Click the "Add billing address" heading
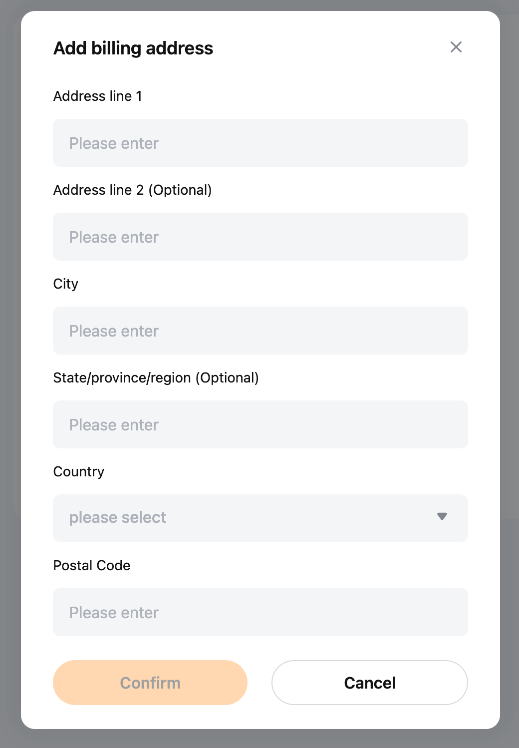519x748 pixels. tap(133, 48)
